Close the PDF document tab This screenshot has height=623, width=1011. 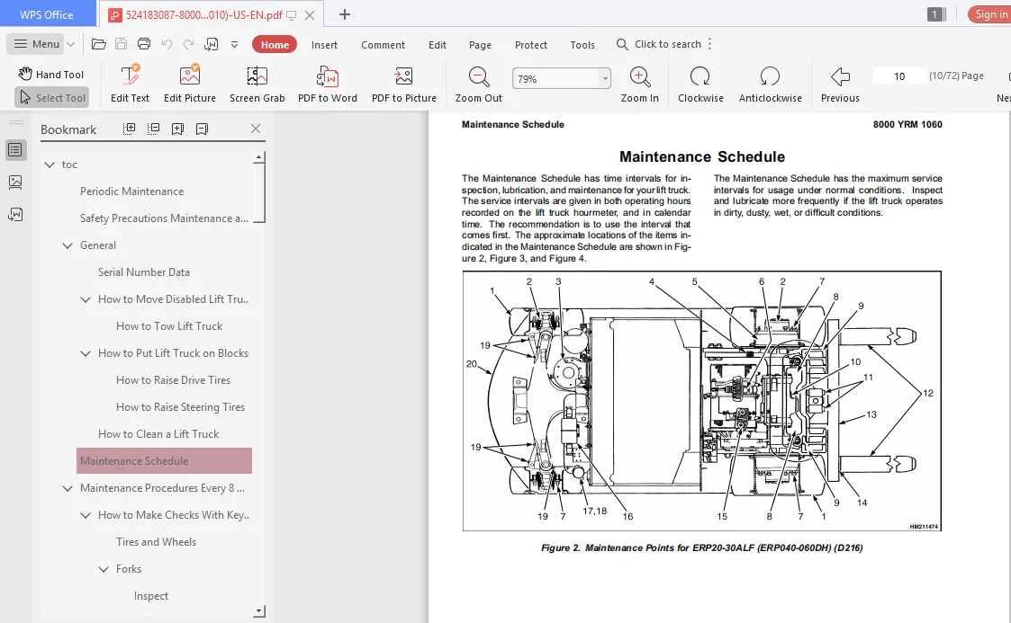310,14
